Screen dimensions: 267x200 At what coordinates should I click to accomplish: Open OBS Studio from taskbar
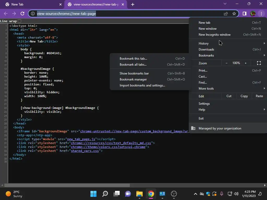[x=174, y=194]
